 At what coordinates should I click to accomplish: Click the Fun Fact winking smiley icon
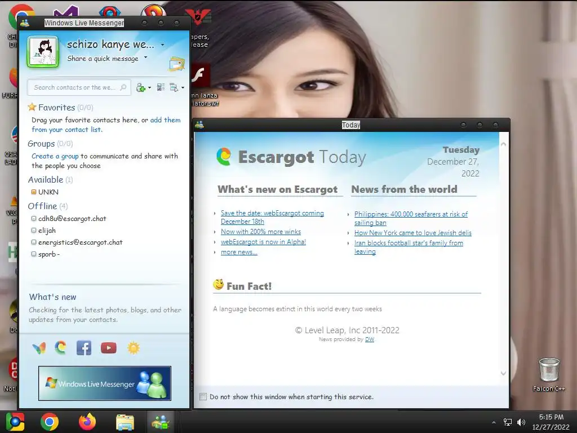(218, 285)
